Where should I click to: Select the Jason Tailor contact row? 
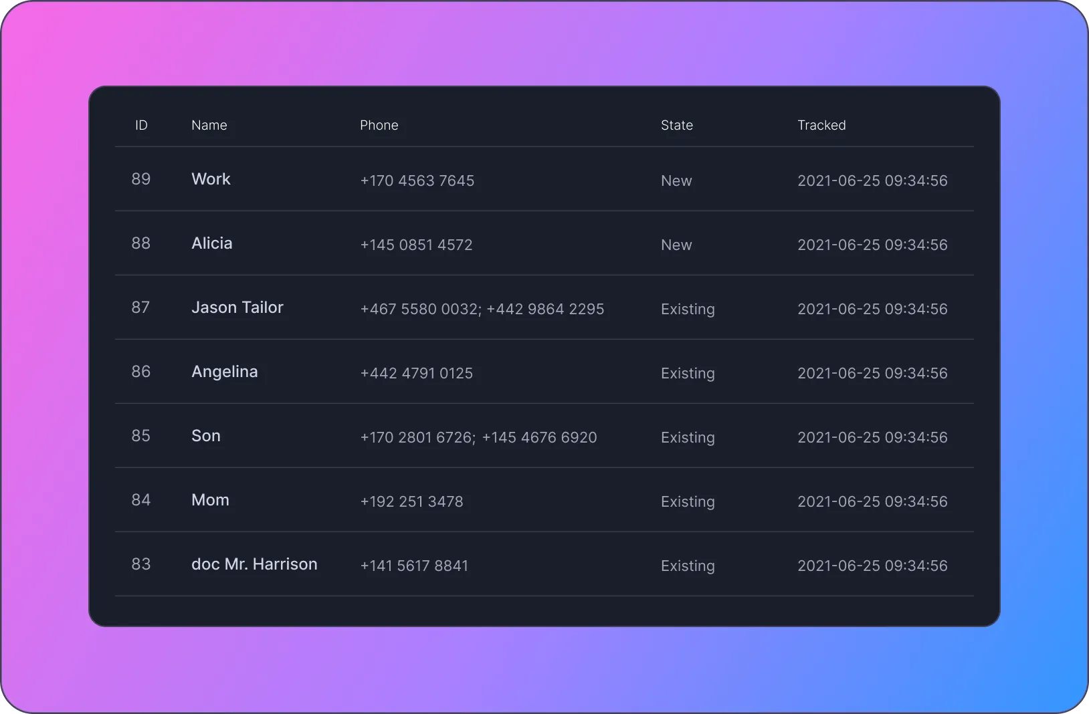click(237, 308)
